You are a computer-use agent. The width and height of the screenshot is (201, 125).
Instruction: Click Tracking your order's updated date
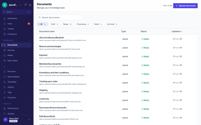click(x=177, y=83)
